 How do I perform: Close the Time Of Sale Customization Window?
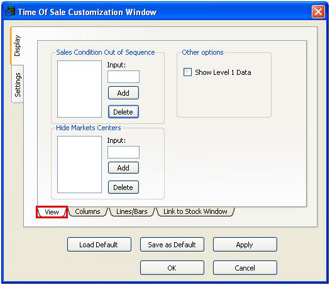click(x=318, y=11)
